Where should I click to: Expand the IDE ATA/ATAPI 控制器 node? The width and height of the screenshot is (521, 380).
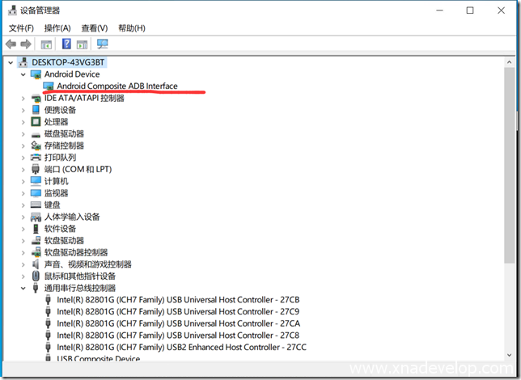point(23,98)
